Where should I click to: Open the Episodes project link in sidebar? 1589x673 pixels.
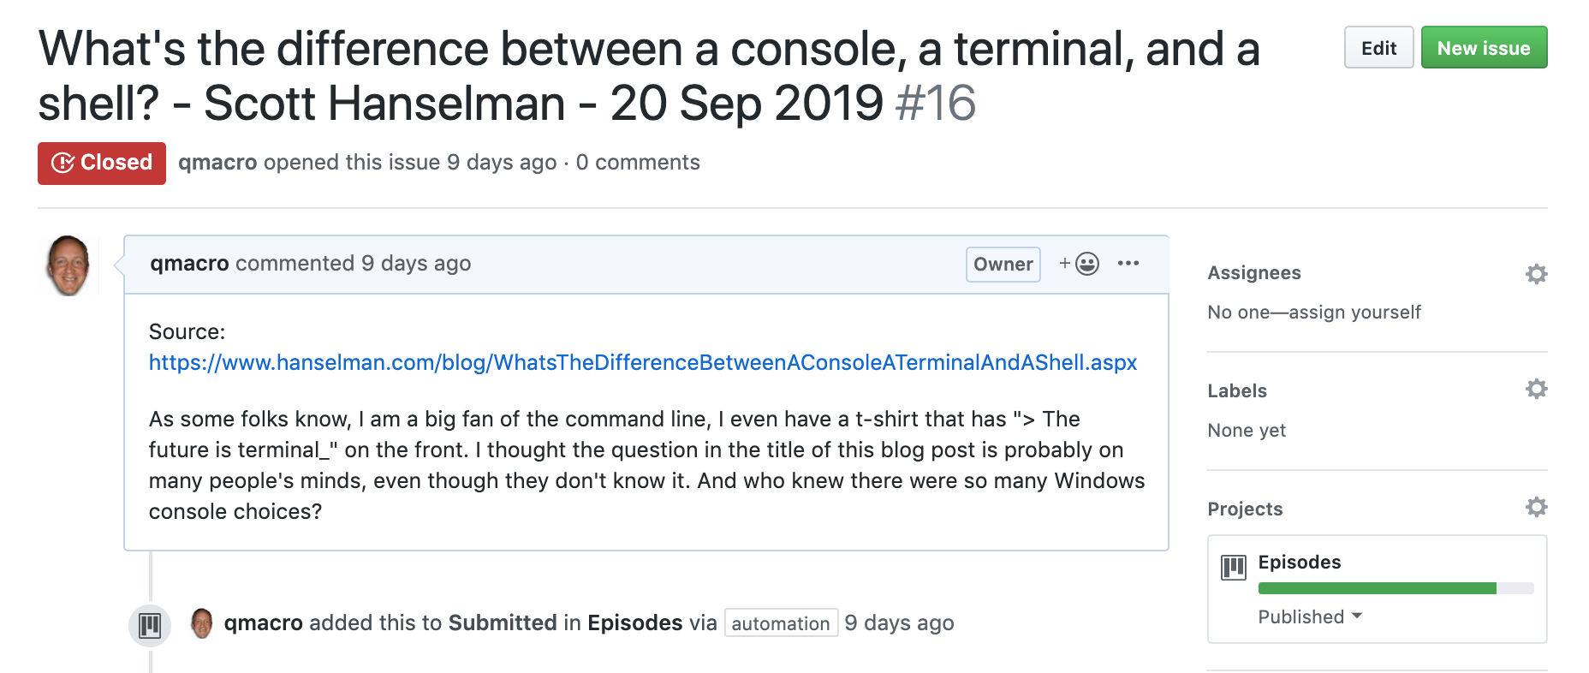(x=1299, y=562)
